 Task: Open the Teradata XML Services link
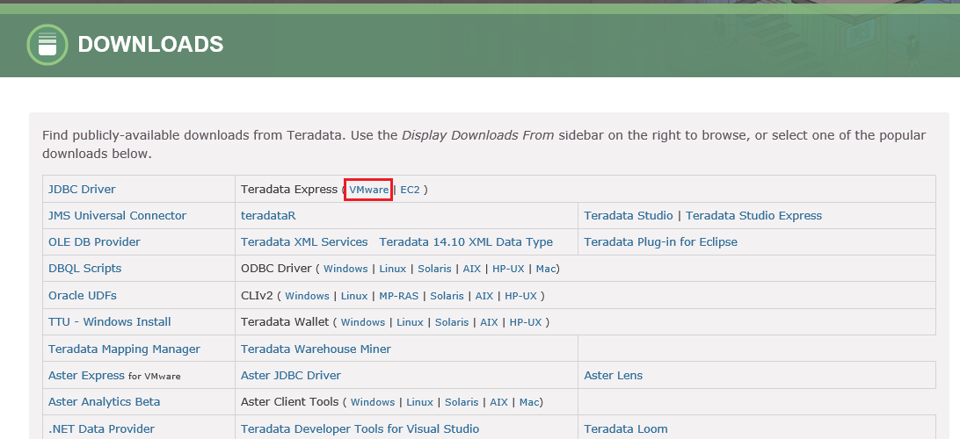click(304, 242)
